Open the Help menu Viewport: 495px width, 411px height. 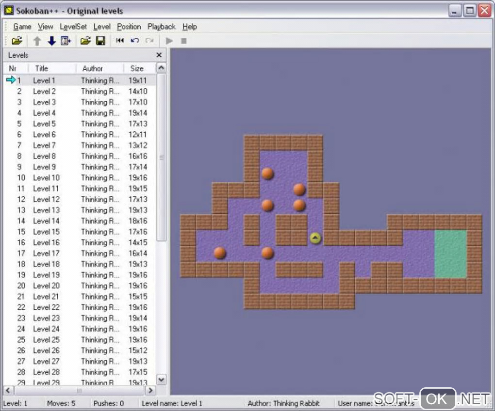189,27
